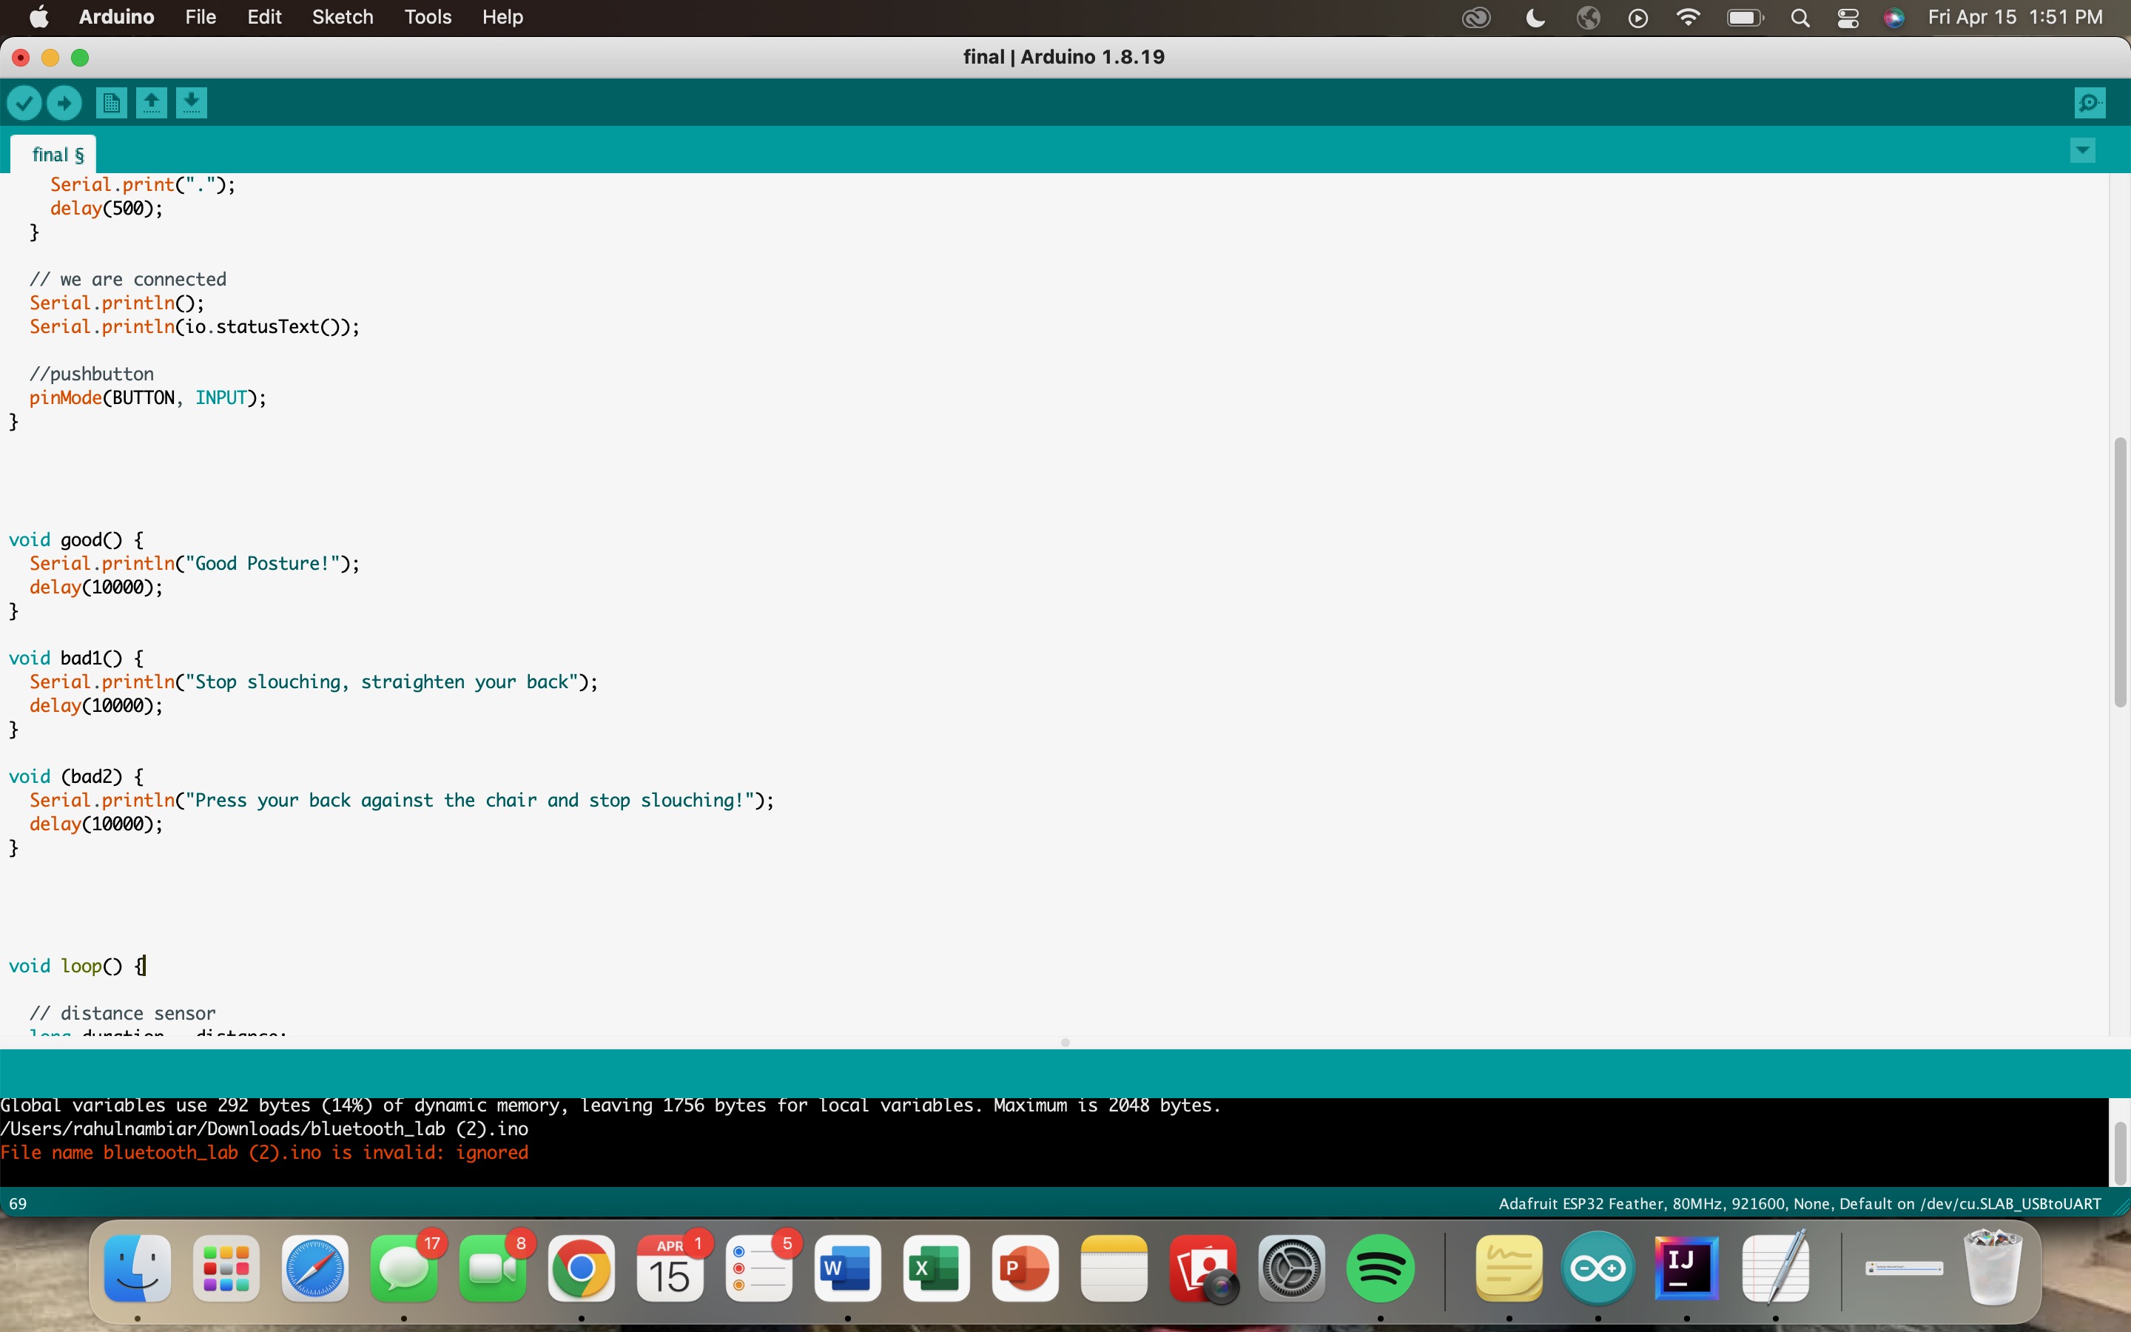The height and width of the screenshot is (1332, 2131).
Task: Click the console divider resize handle
Action: click(x=1065, y=1043)
